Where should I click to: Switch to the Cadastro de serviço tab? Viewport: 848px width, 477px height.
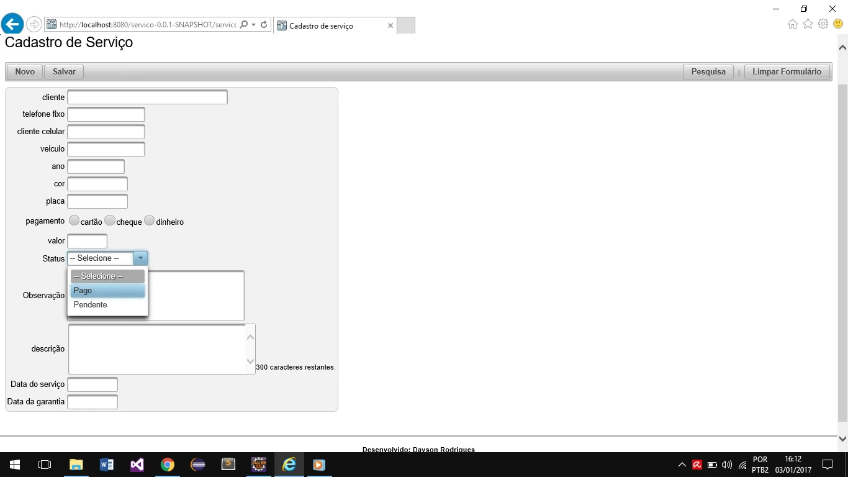point(335,25)
